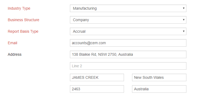
Task: Click the address field containing 138 Blaikie Rd
Action: tap(128, 54)
